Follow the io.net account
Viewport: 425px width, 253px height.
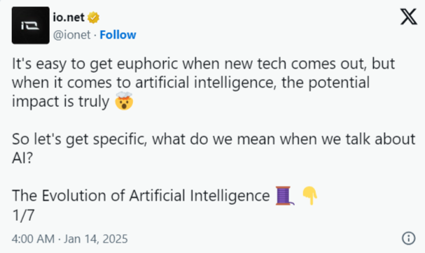[x=118, y=35]
